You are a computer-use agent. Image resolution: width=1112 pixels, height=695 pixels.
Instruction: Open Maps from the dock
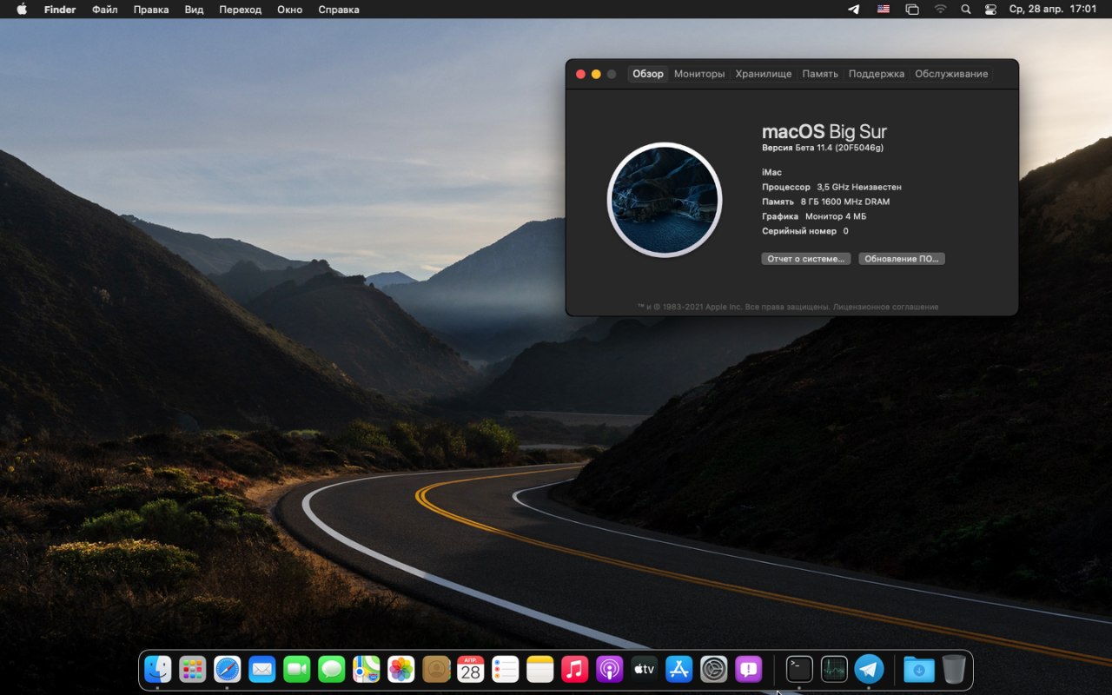[x=367, y=669]
